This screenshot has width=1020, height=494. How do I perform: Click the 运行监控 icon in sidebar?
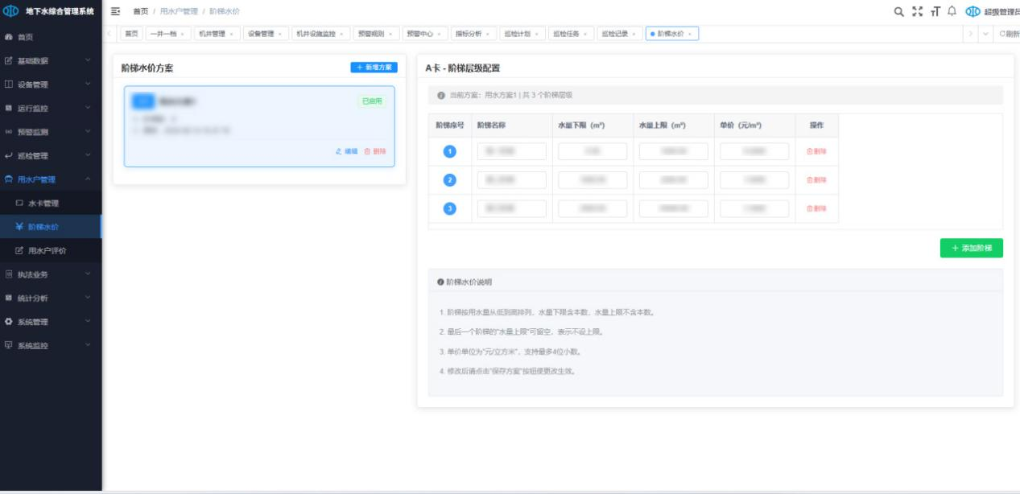[x=8, y=108]
